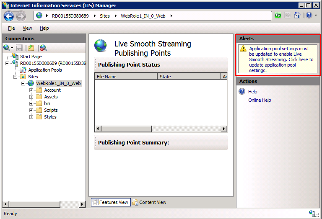Image resolution: width=322 pixels, height=219 pixels.
Task: Click the Refresh page icon in address bar
Action: click(278, 15)
